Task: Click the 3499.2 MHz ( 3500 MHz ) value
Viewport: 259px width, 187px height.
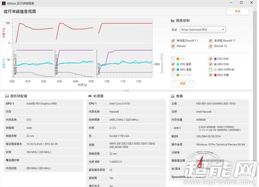Action: coord(124,120)
